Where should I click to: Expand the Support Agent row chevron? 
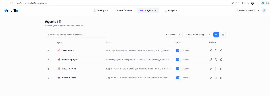51,78
